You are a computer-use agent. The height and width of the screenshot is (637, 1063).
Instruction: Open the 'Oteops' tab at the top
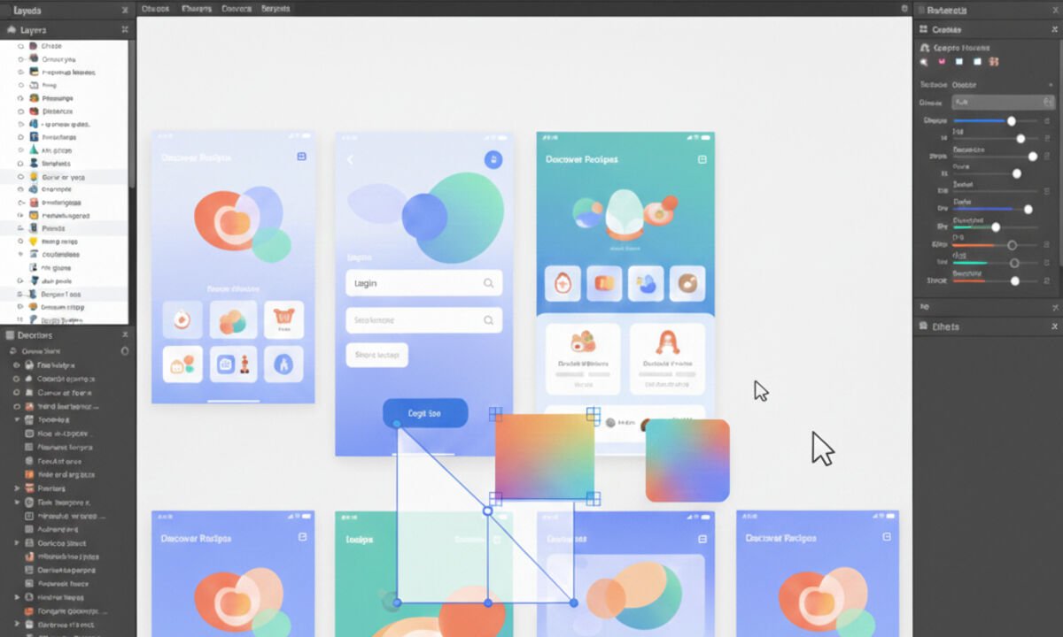pos(155,8)
